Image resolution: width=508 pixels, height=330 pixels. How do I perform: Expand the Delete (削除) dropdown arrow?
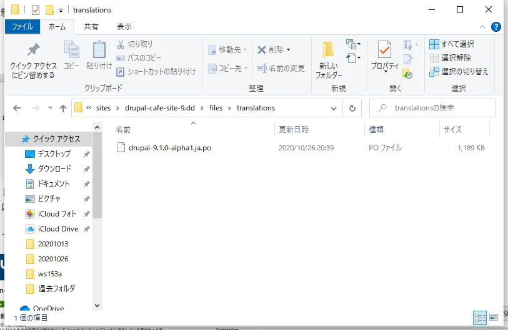288,50
